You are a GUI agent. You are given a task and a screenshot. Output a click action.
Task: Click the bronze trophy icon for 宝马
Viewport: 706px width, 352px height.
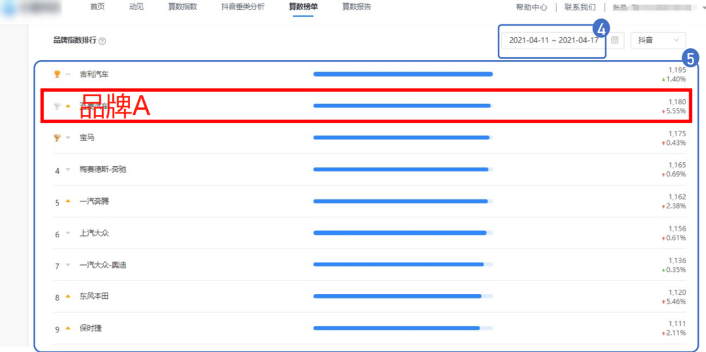point(57,137)
